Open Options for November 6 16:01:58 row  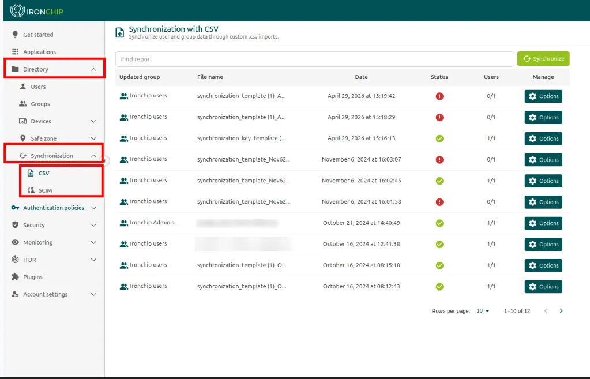(543, 202)
